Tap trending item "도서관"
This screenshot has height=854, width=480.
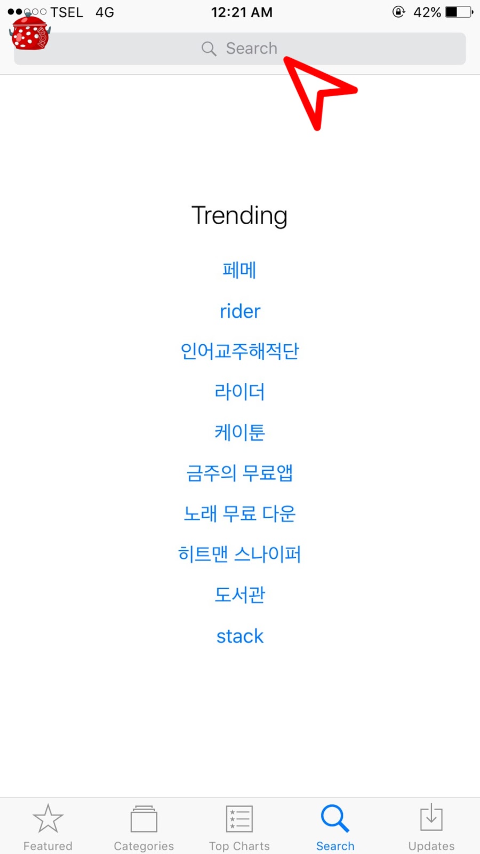(x=240, y=595)
